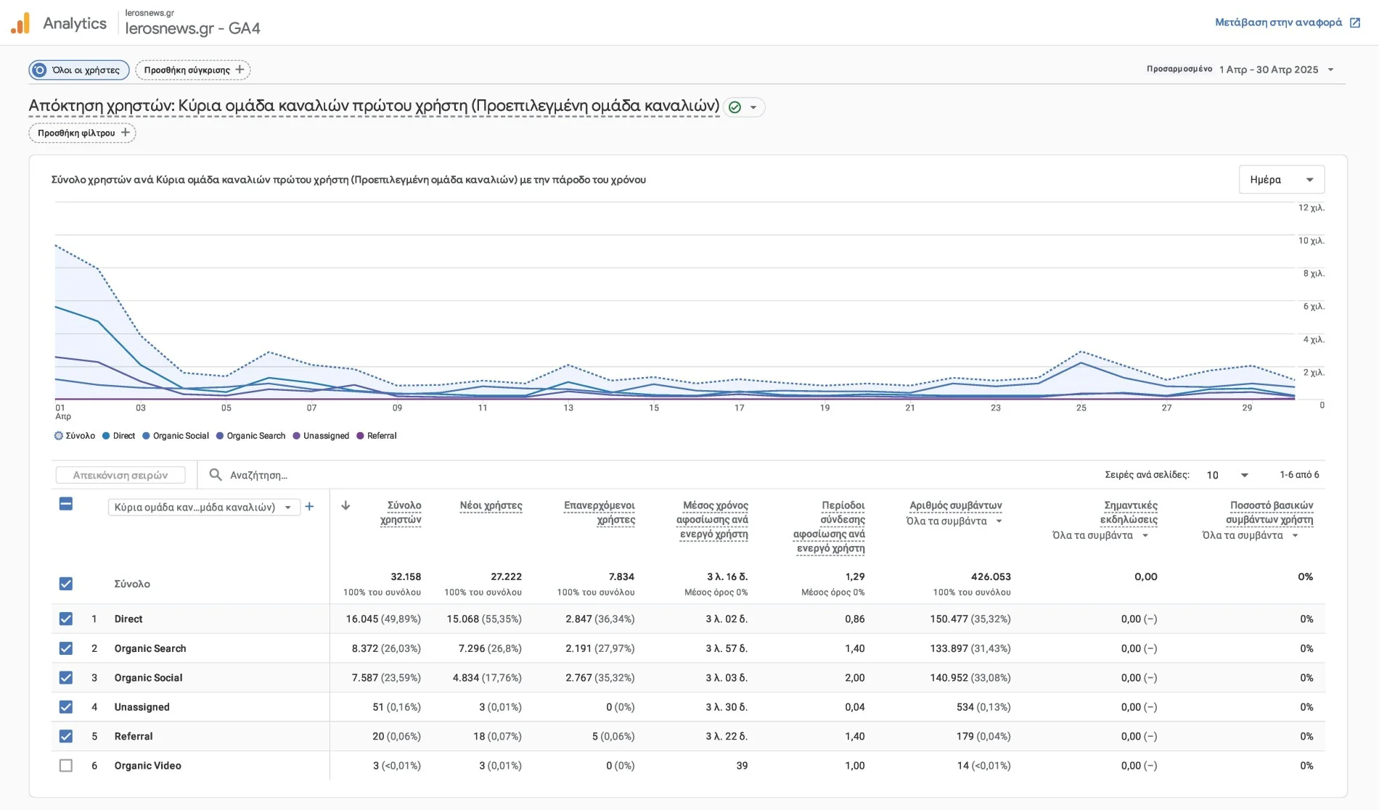Click the sort descending arrow icon

coord(345,505)
